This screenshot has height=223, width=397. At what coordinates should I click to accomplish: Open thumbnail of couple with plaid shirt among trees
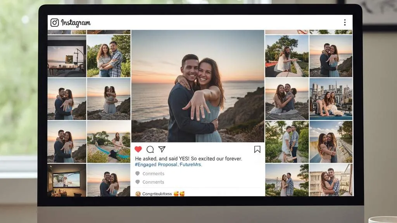point(109,56)
